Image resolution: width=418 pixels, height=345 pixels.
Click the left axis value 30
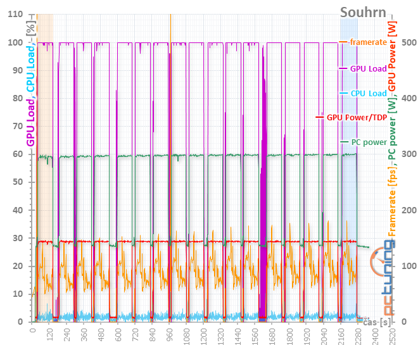point(18,238)
